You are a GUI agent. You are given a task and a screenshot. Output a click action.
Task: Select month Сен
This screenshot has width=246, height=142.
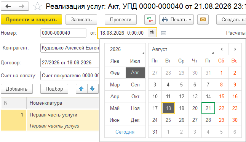(x=135, y=85)
